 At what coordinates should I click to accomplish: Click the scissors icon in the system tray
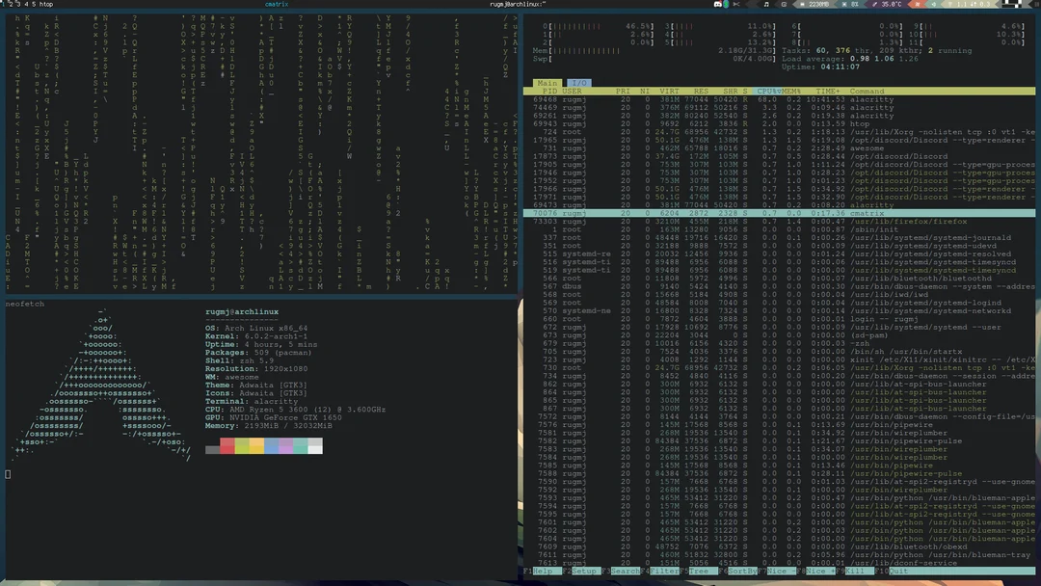click(x=735, y=6)
